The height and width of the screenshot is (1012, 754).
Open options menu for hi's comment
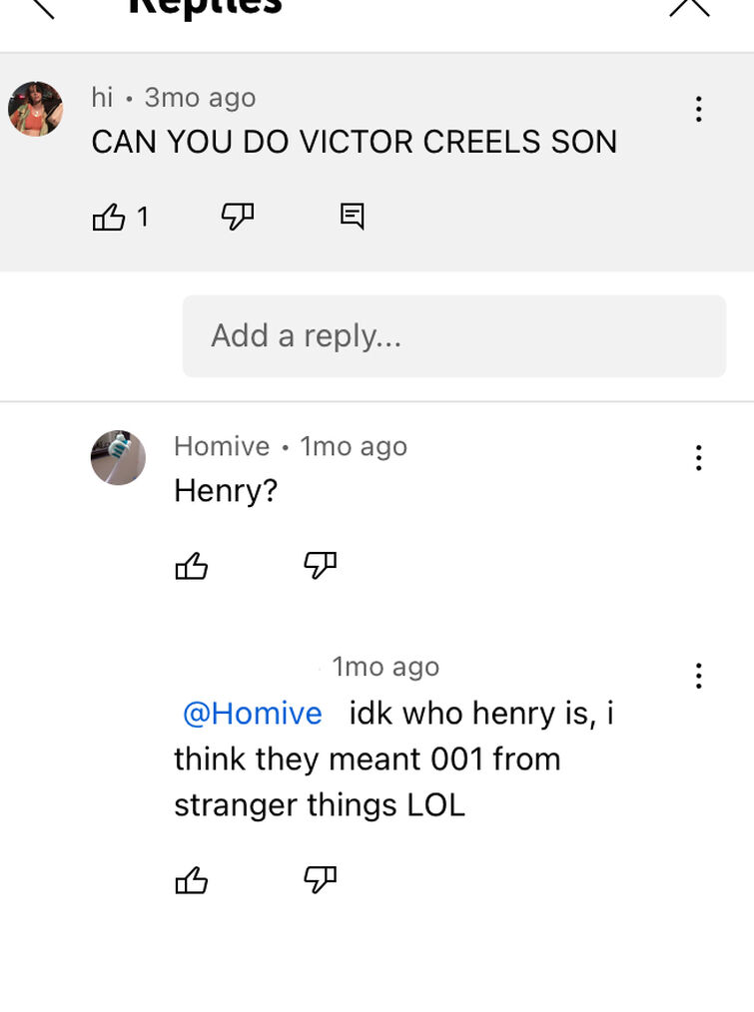coord(698,109)
